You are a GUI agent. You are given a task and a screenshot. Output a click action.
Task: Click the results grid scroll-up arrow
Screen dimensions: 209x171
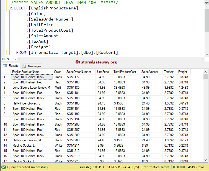pos(205,72)
